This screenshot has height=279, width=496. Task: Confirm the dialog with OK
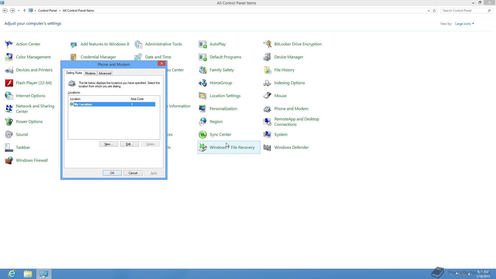tap(112, 173)
